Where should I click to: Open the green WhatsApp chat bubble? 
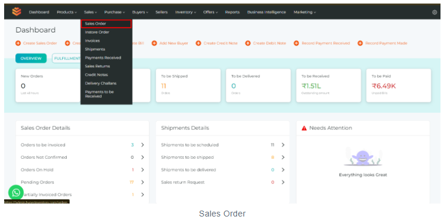[x=16, y=192]
